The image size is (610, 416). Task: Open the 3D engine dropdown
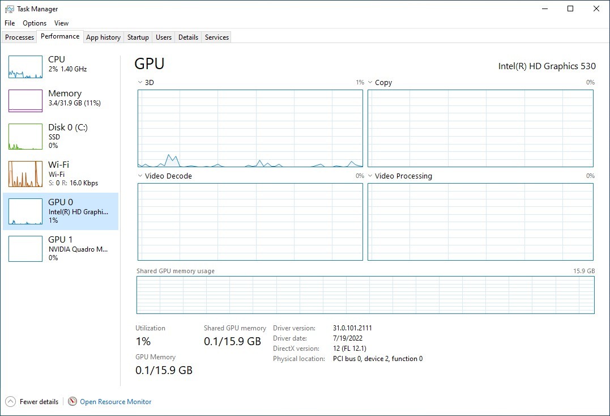(140, 83)
